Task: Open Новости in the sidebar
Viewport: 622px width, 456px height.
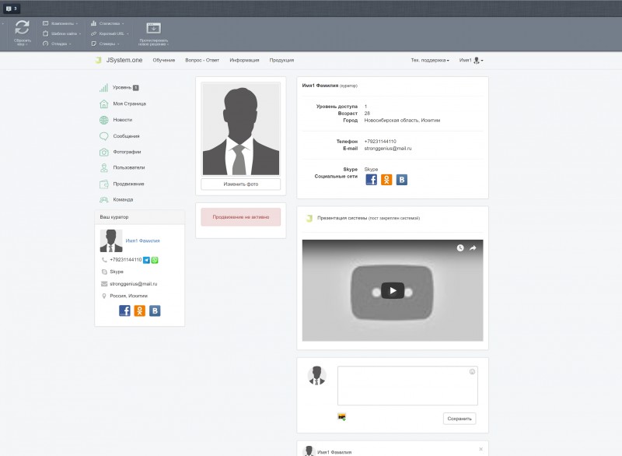Action: click(x=116, y=120)
